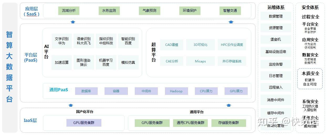This screenshot has width=327, height=135.
Task: Click the 超算平台 section label
Action: (154, 52)
